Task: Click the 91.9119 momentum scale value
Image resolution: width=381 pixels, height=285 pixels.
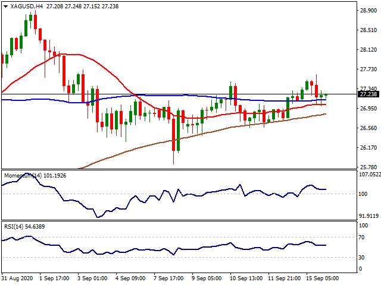Action: (x=369, y=216)
